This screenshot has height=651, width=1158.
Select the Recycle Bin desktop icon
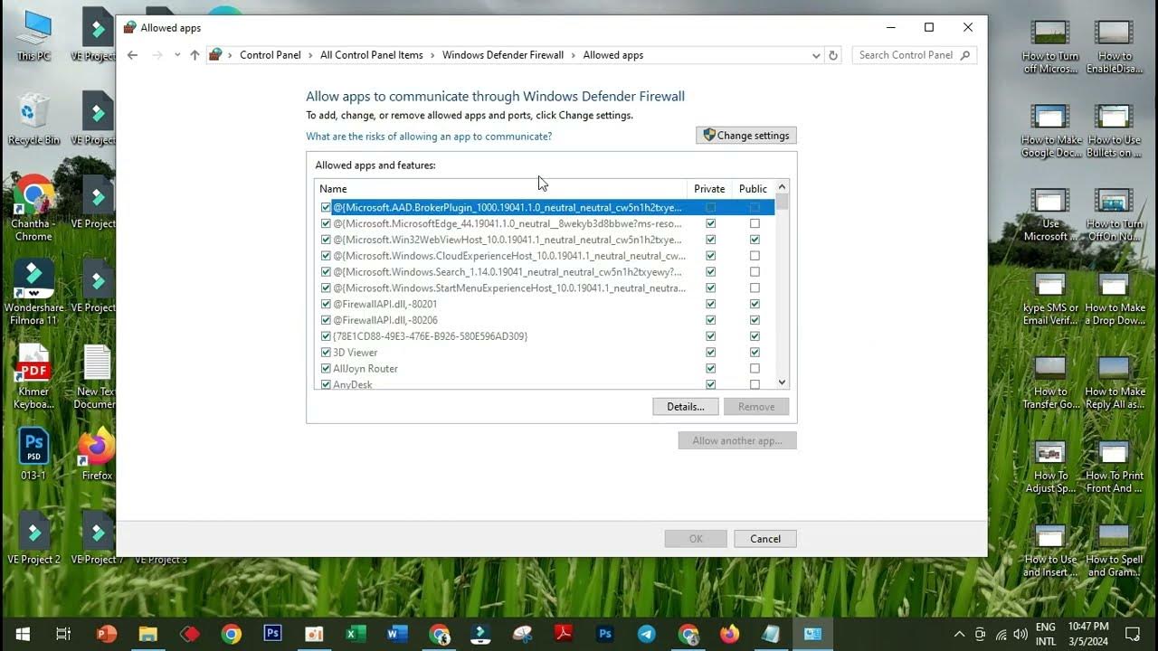(x=33, y=118)
